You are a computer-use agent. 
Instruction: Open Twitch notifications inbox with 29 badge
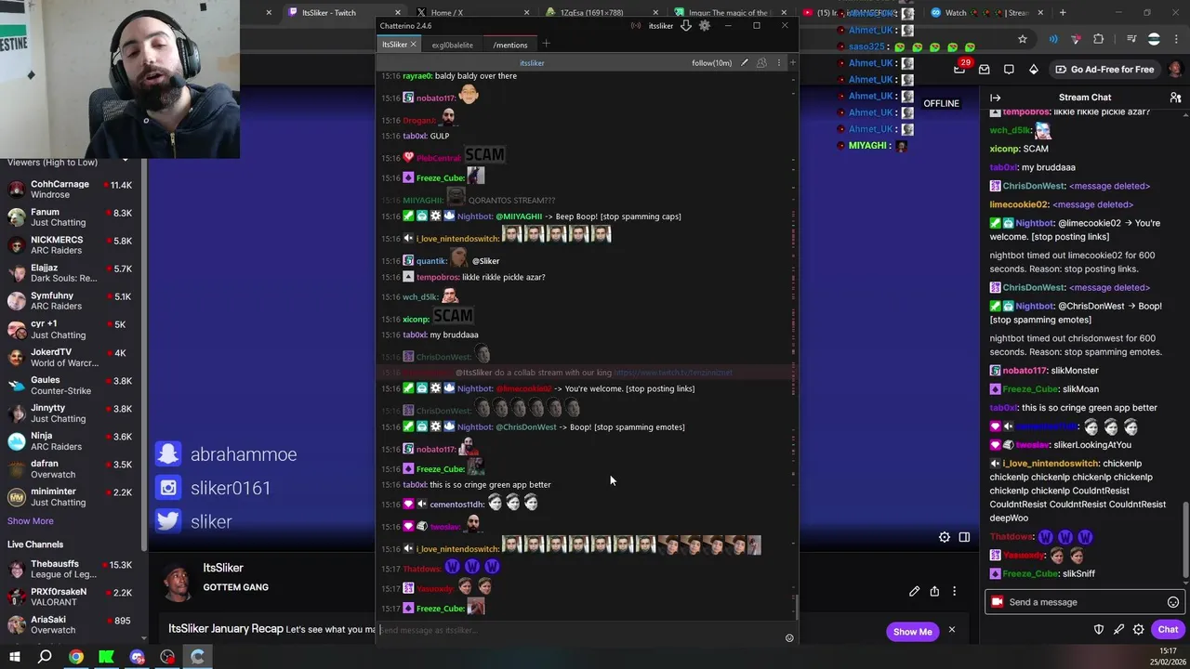pyautogui.click(x=960, y=68)
